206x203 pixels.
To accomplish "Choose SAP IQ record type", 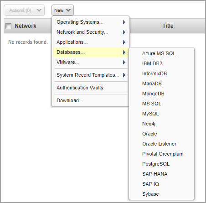I will click(161, 184).
